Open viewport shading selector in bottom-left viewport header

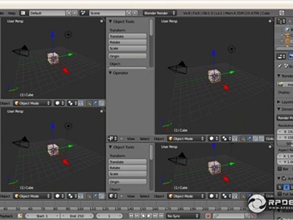tap(59, 196)
